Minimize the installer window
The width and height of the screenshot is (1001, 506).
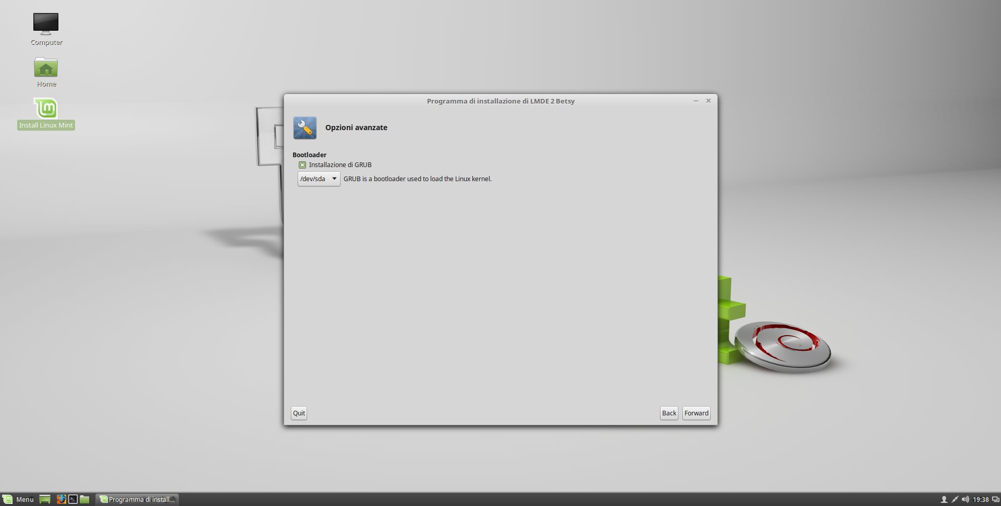click(695, 100)
